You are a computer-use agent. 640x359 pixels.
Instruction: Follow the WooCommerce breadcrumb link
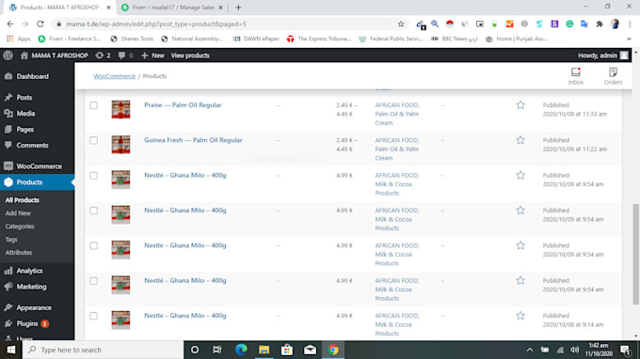[x=114, y=76]
